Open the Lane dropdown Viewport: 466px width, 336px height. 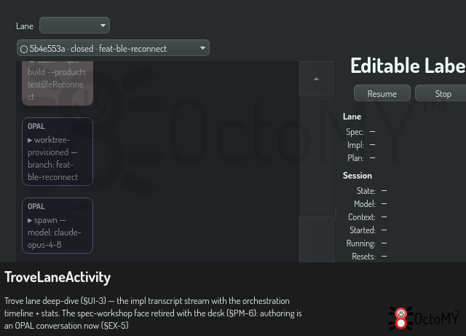[x=74, y=26]
